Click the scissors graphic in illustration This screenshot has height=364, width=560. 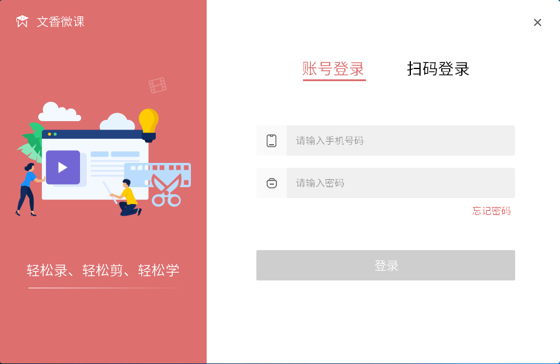[x=167, y=190]
